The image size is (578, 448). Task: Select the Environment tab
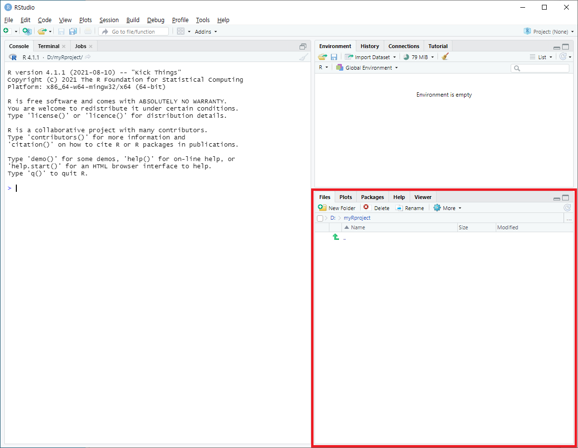point(335,46)
